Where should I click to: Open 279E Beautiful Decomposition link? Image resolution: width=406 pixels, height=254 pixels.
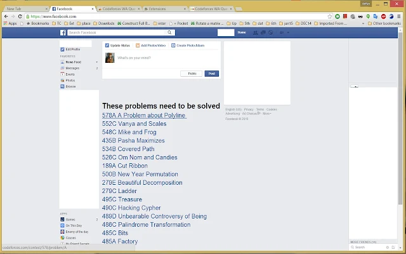pos(142,182)
